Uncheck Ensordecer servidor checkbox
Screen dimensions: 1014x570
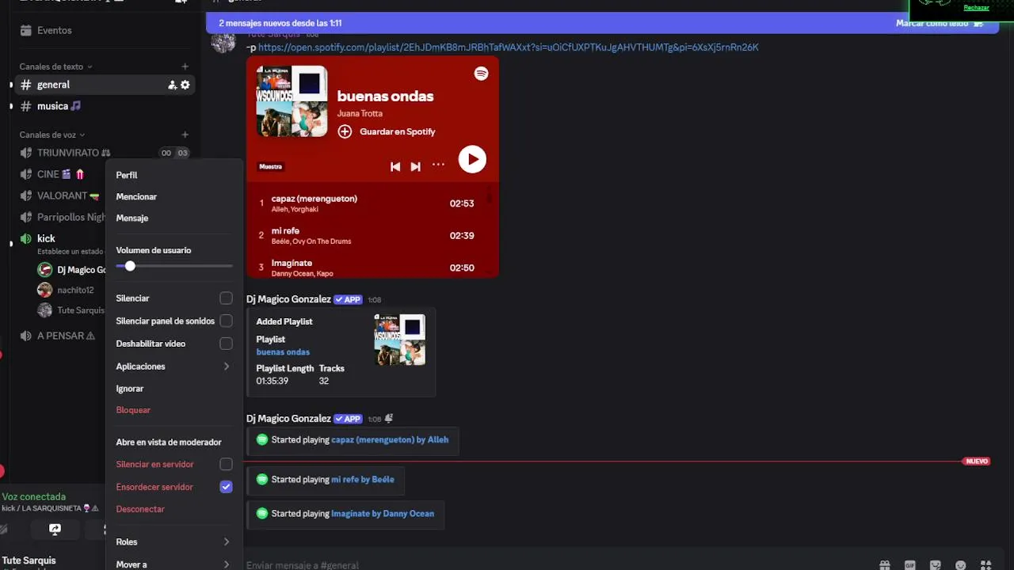(227, 487)
